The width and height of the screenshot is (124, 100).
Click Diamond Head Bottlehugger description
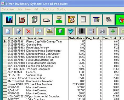pos(47,51)
